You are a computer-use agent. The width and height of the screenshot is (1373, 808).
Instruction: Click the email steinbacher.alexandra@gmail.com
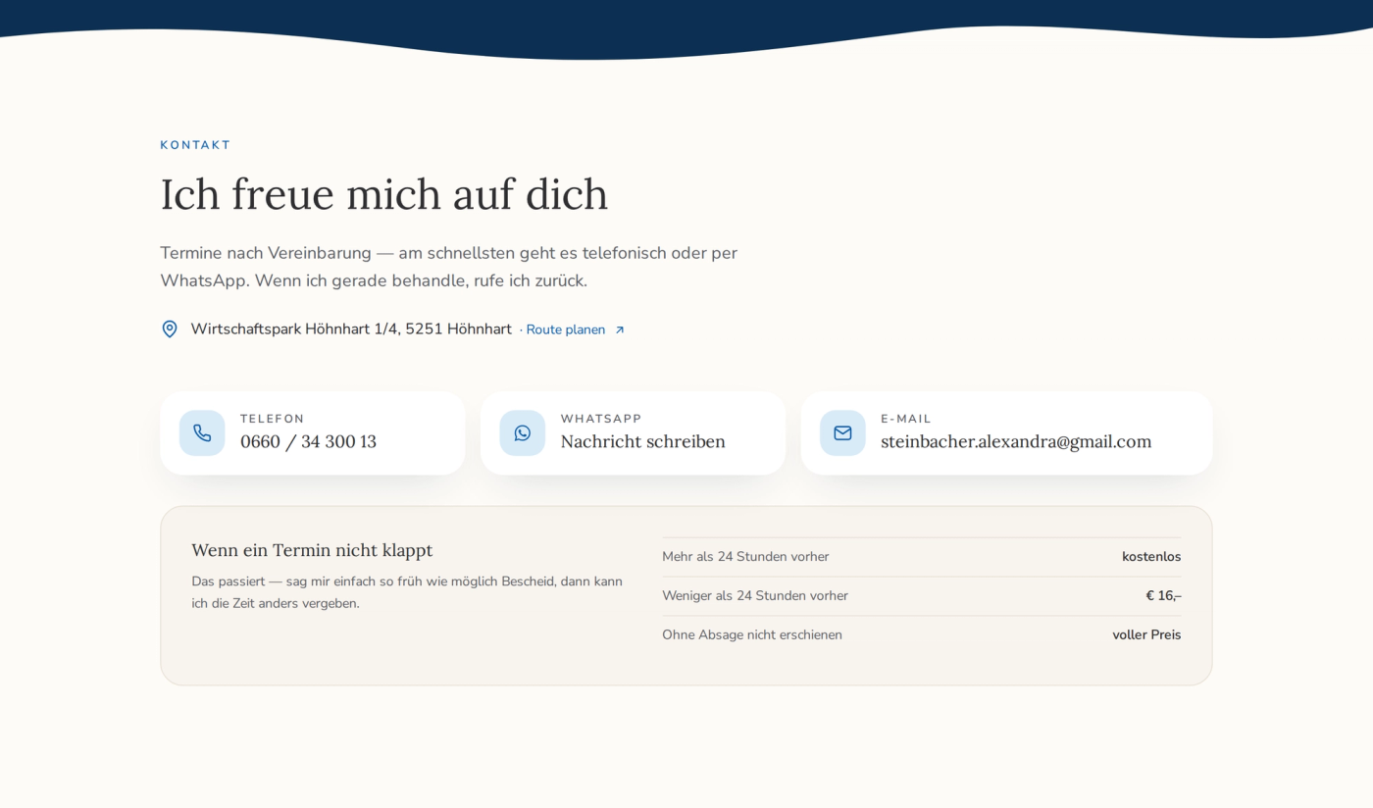coord(1016,441)
